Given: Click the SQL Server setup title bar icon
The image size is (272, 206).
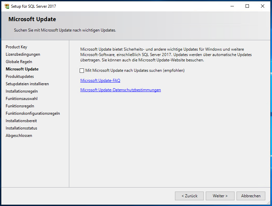Looking at the screenshot, I should pyautogui.click(x=7, y=6).
